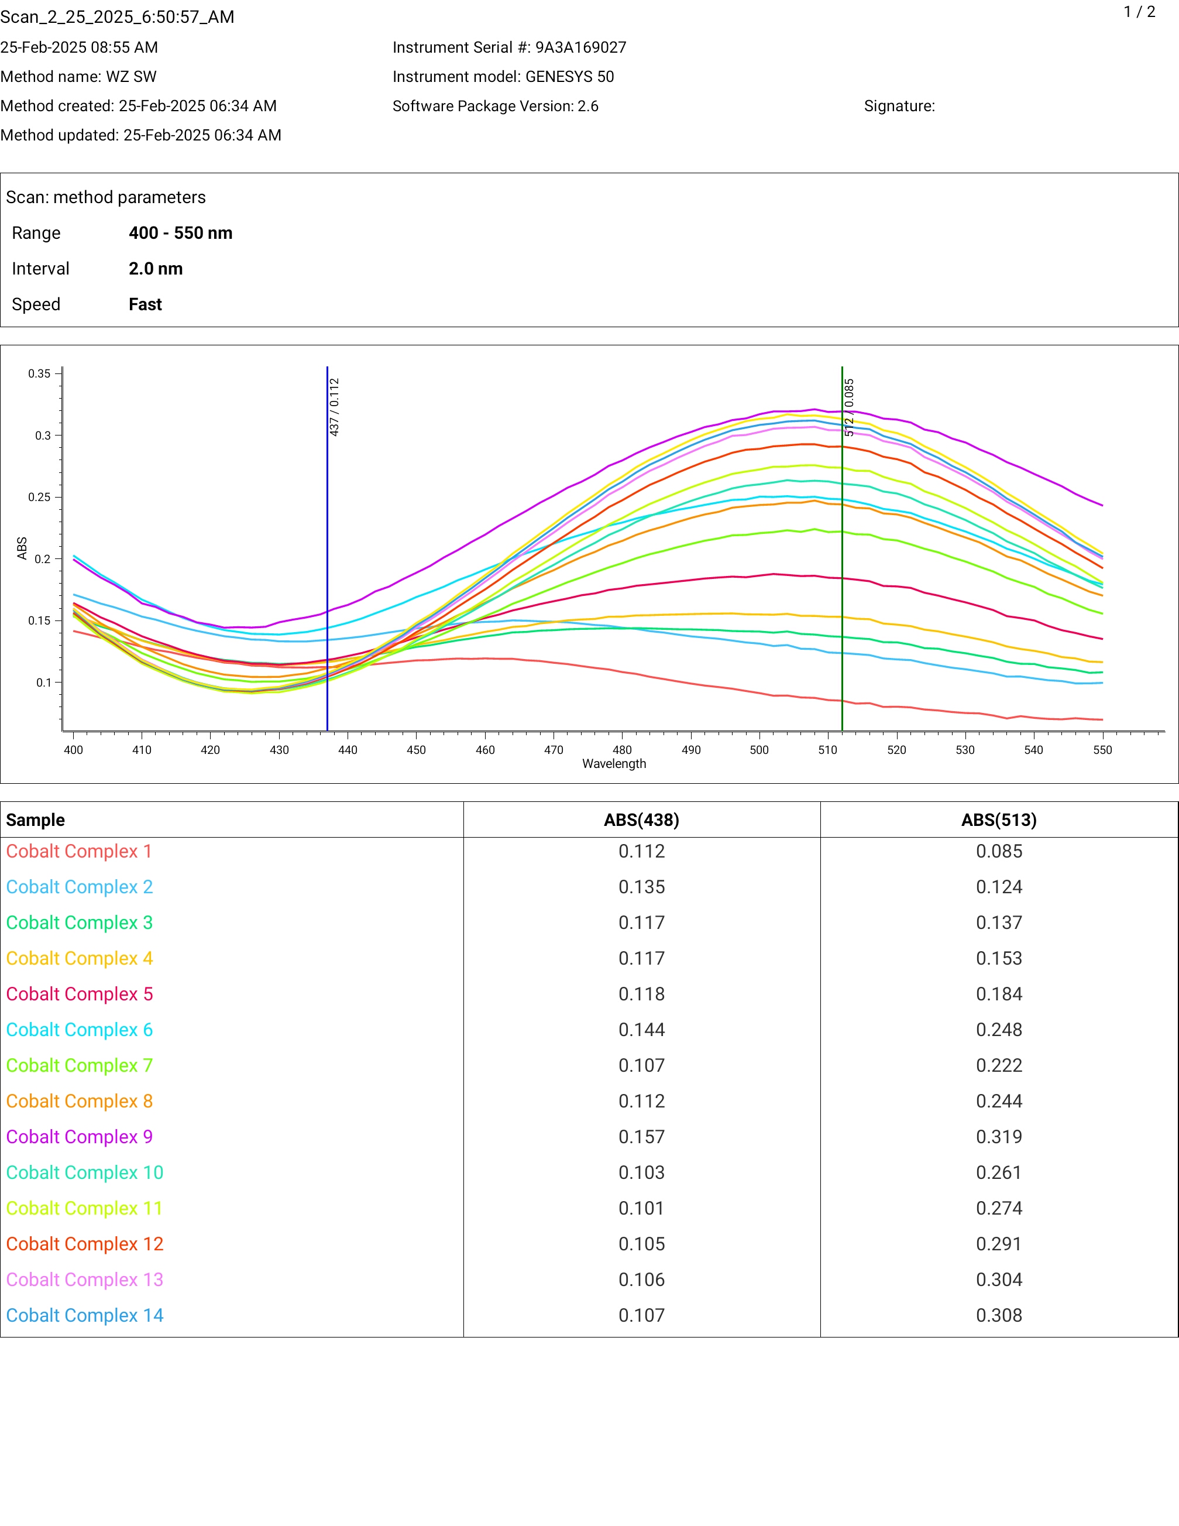Click the page indicator 1 / 2
The width and height of the screenshot is (1179, 1526).
[x=1139, y=12]
